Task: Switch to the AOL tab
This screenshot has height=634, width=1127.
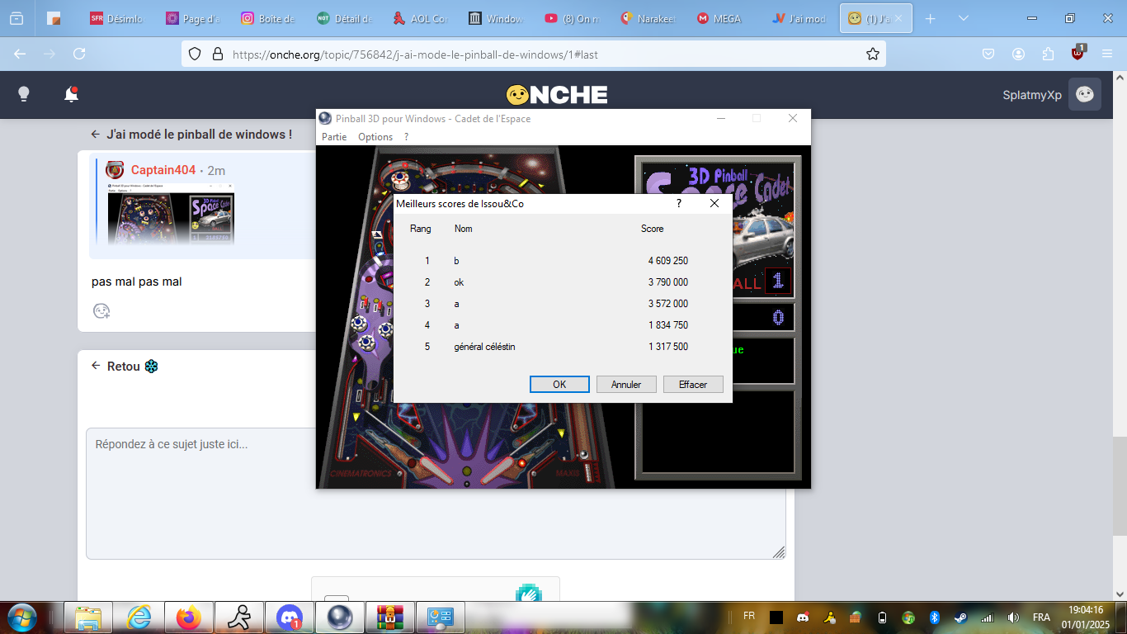Action: coord(420,18)
